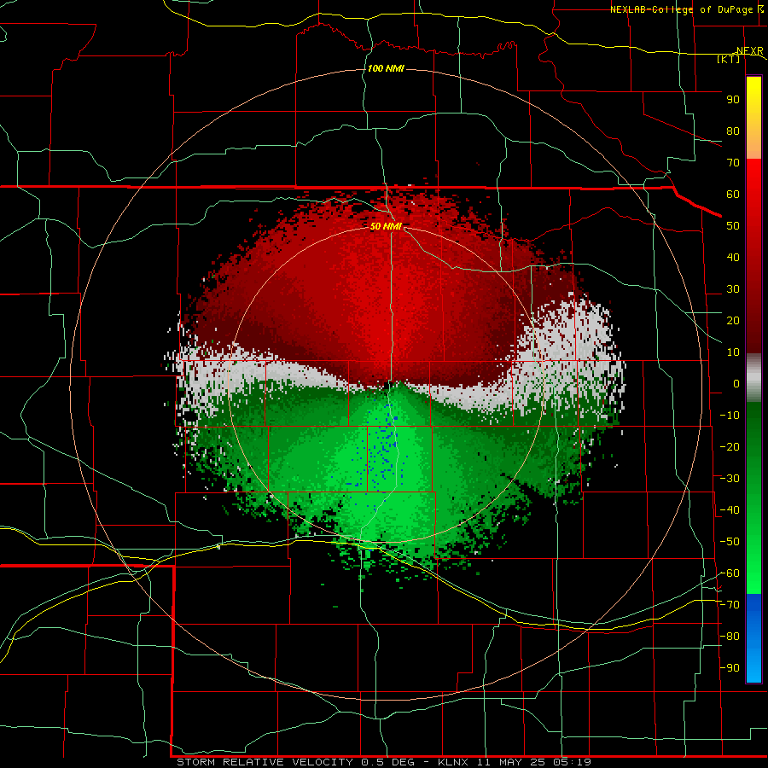Click the gray zero-velocity segment of the color bar

tap(753, 379)
